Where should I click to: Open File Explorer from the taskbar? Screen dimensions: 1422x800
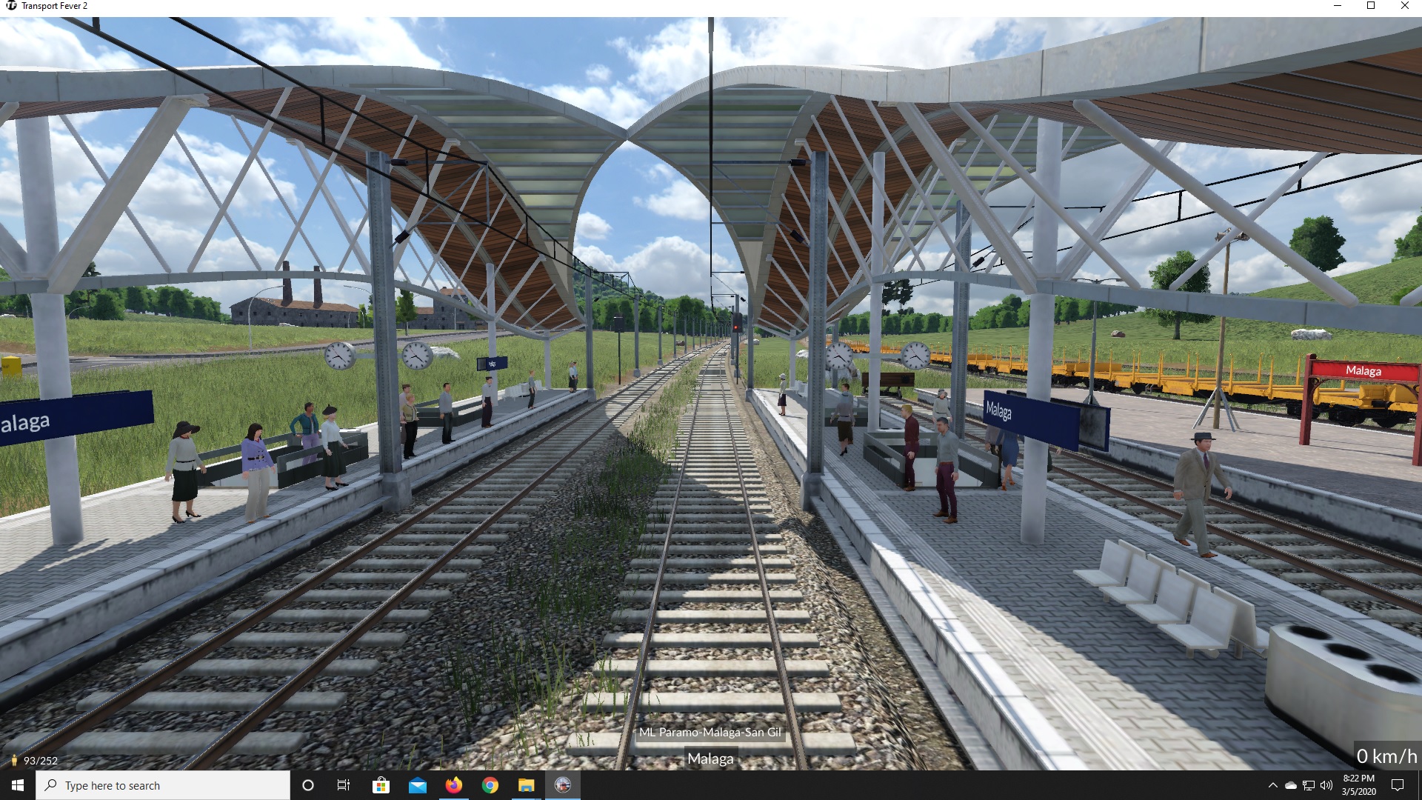[526, 785]
